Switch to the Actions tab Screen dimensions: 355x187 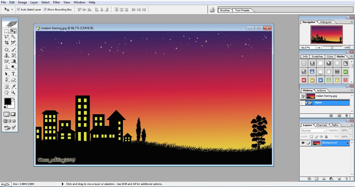[x=321, y=91]
